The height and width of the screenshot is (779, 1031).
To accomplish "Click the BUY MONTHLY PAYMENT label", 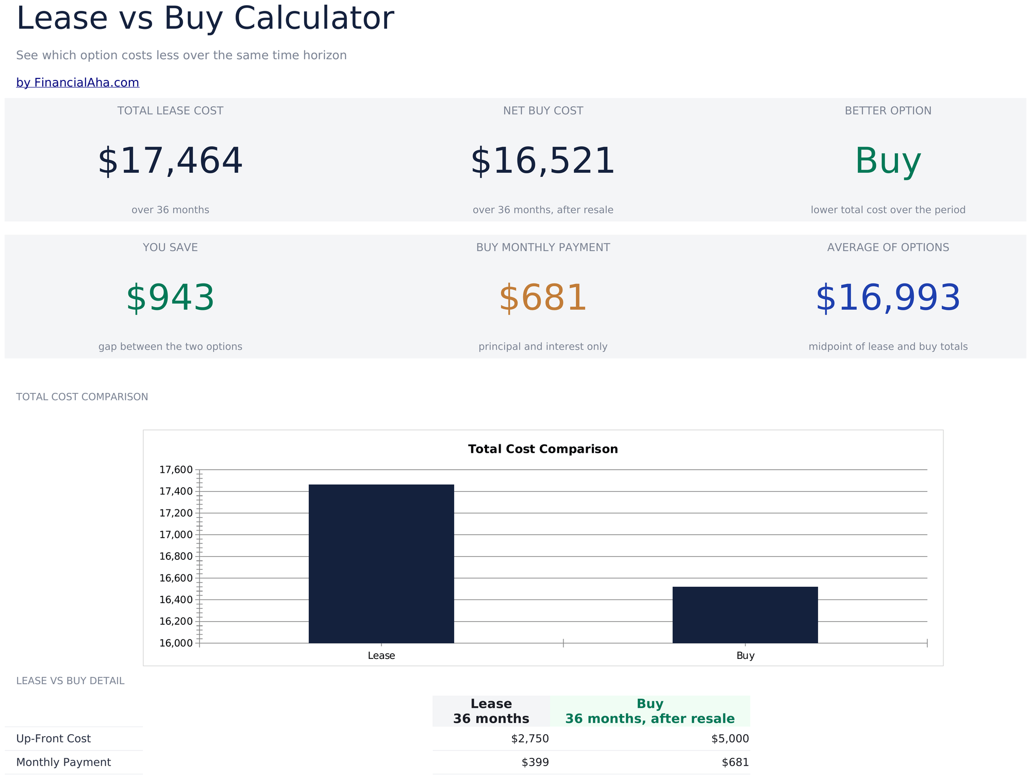I will coord(543,247).
